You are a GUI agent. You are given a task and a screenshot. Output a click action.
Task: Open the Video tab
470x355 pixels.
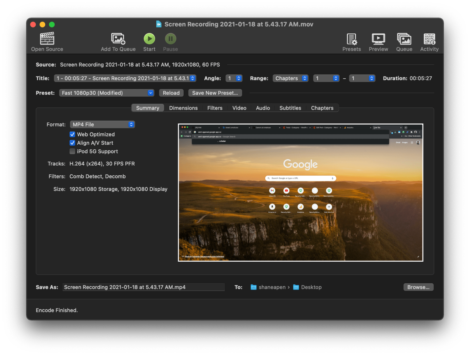pos(239,108)
